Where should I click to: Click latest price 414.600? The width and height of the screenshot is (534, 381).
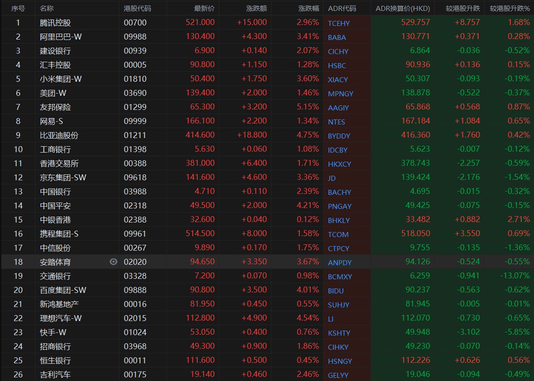pos(200,135)
